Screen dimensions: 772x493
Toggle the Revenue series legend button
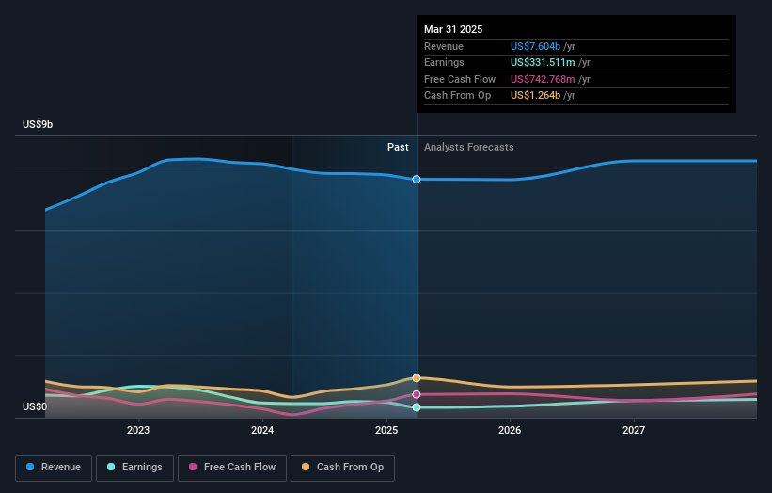tap(54, 468)
